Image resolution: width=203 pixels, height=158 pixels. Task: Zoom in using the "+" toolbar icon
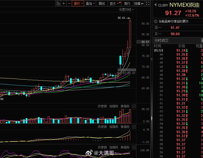63,3
